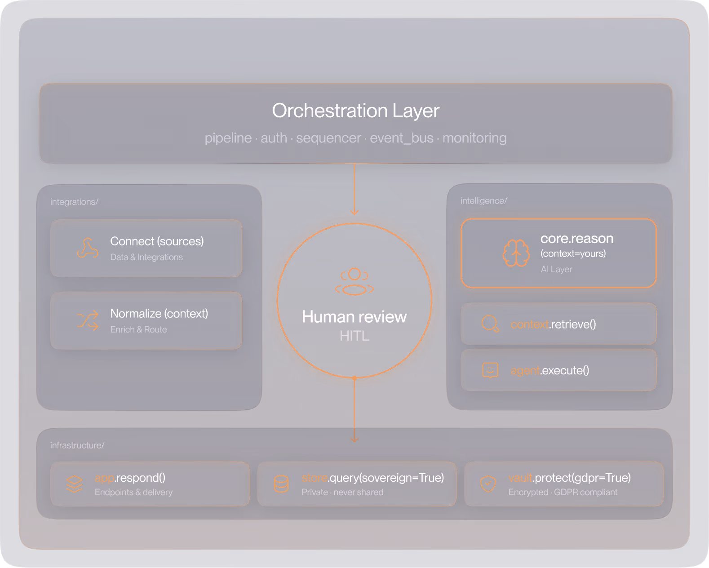The height and width of the screenshot is (568, 709).
Task: Click the (context=yours) text
Action: pos(573,253)
